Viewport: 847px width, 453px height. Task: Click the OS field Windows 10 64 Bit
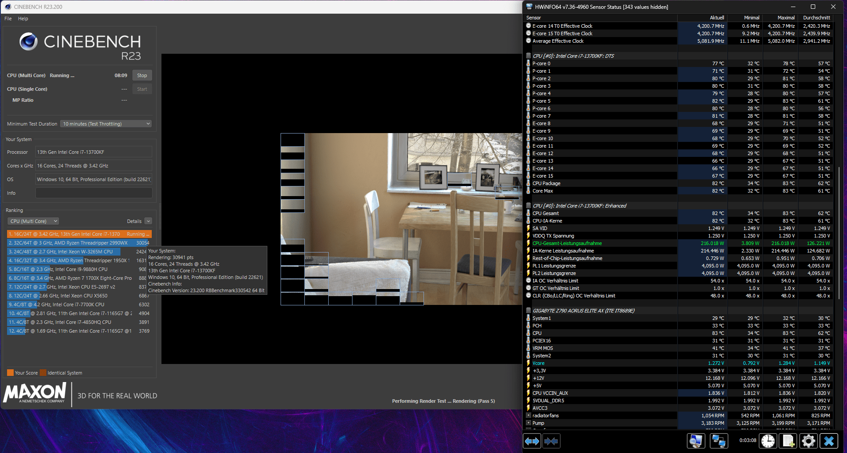point(94,179)
